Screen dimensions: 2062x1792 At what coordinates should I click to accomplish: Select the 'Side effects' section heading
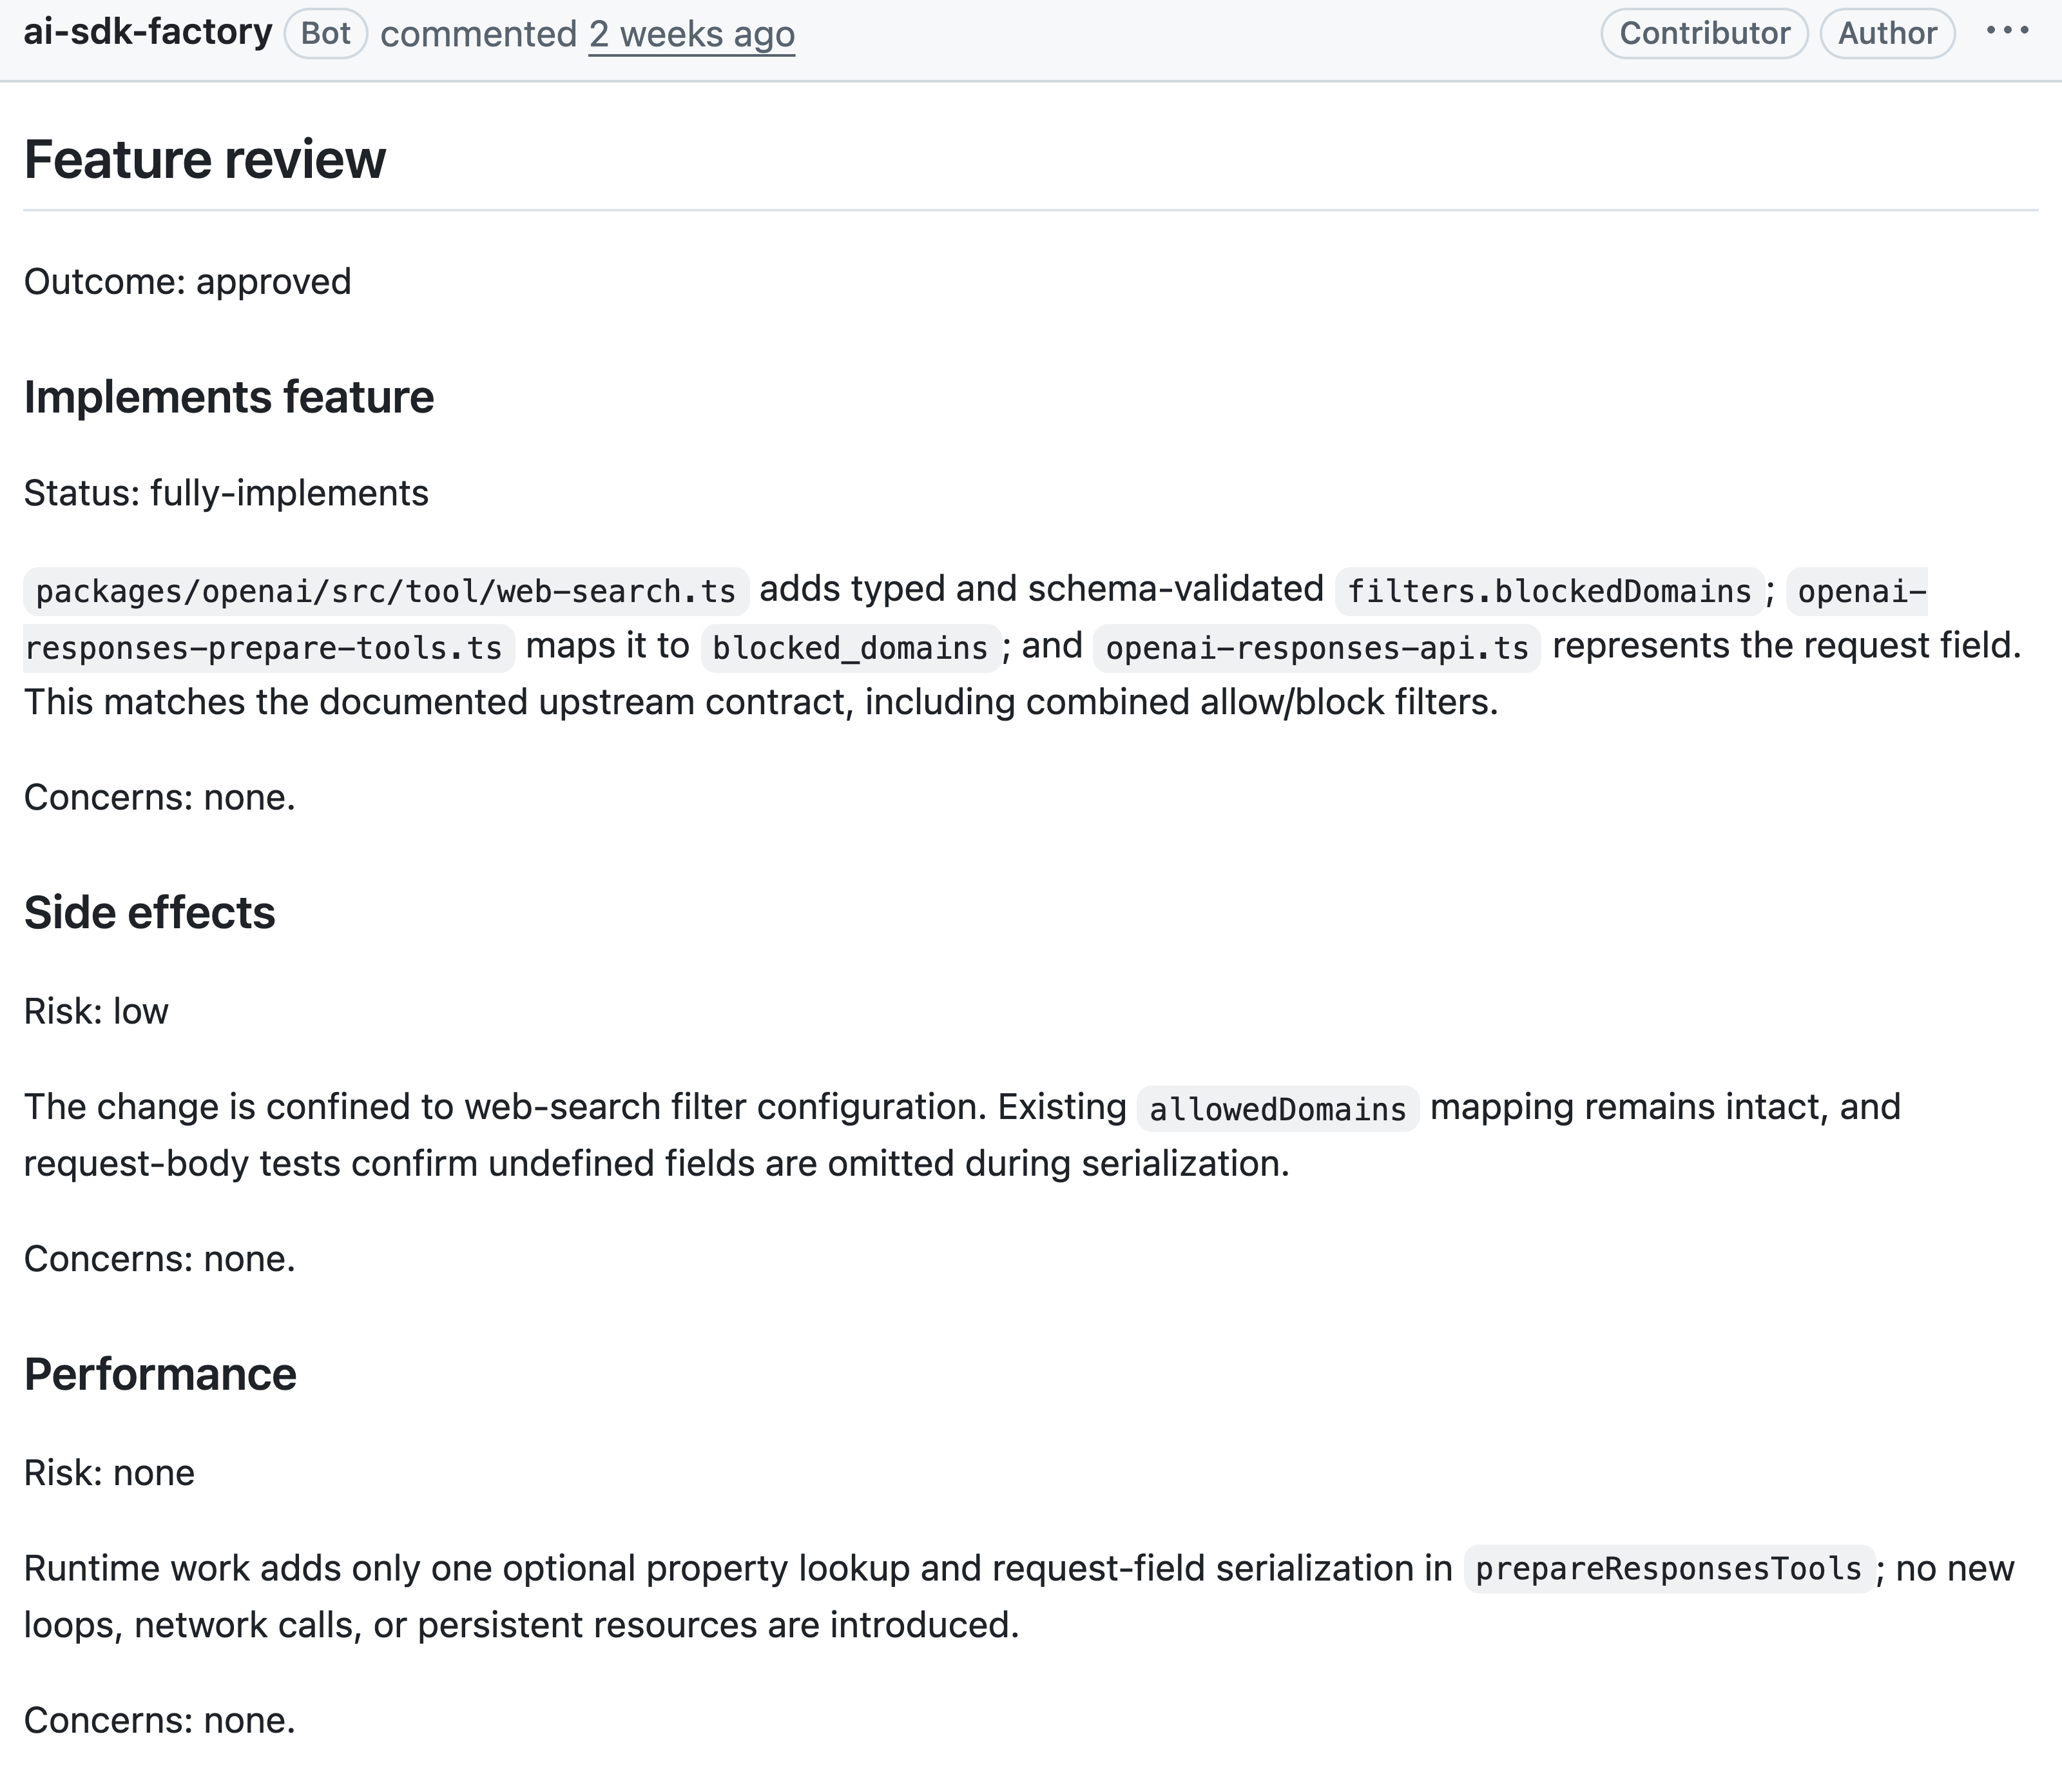[150, 913]
